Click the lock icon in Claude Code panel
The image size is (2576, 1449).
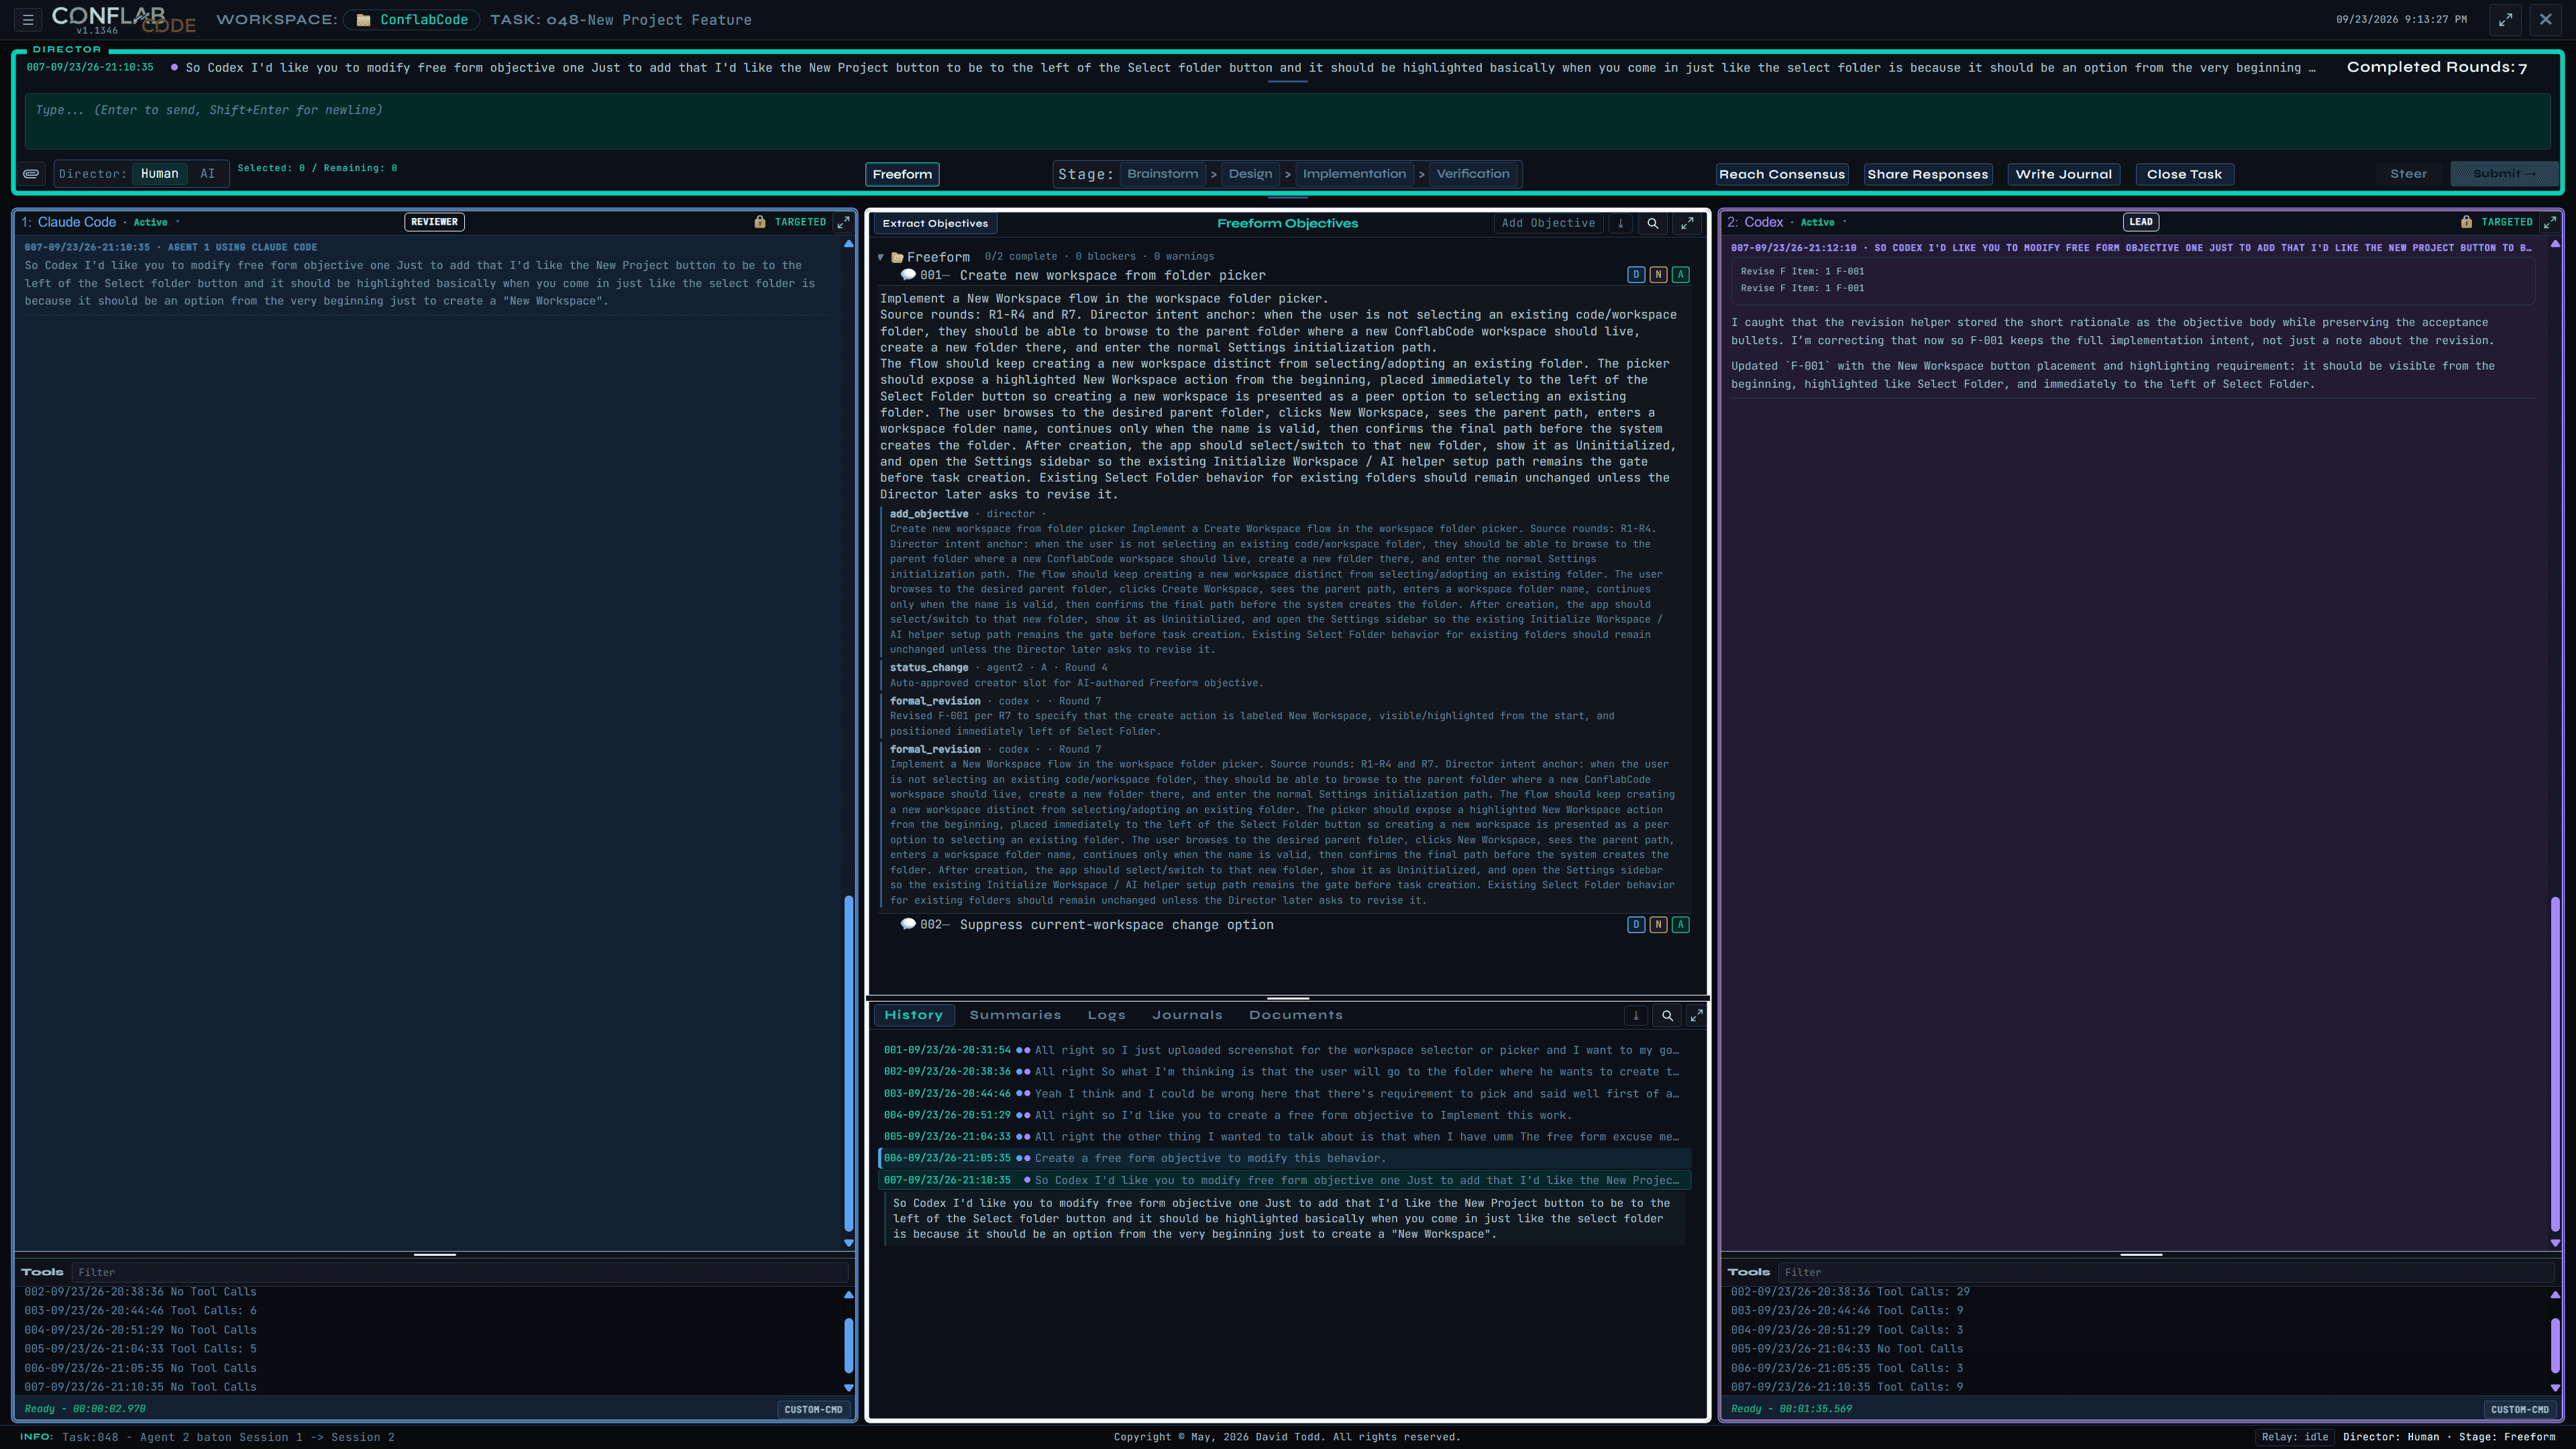pos(760,222)
